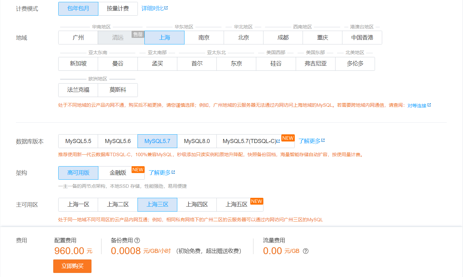This screenshot has width=463, height=277.
Task: Click the 960.00 configuration fee amount
Action: tap(69, 251)
